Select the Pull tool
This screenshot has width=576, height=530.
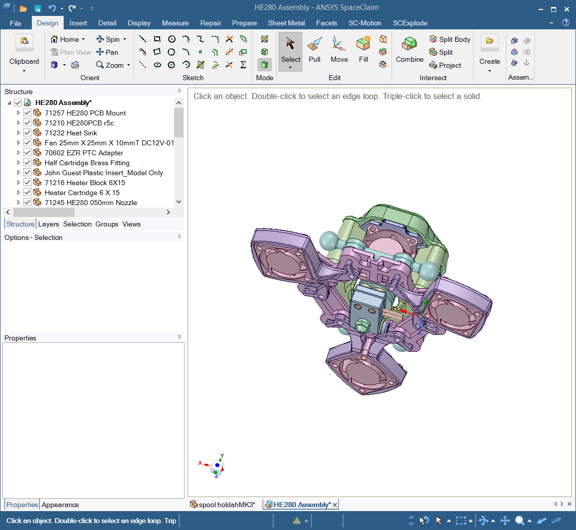click(314, 50)
